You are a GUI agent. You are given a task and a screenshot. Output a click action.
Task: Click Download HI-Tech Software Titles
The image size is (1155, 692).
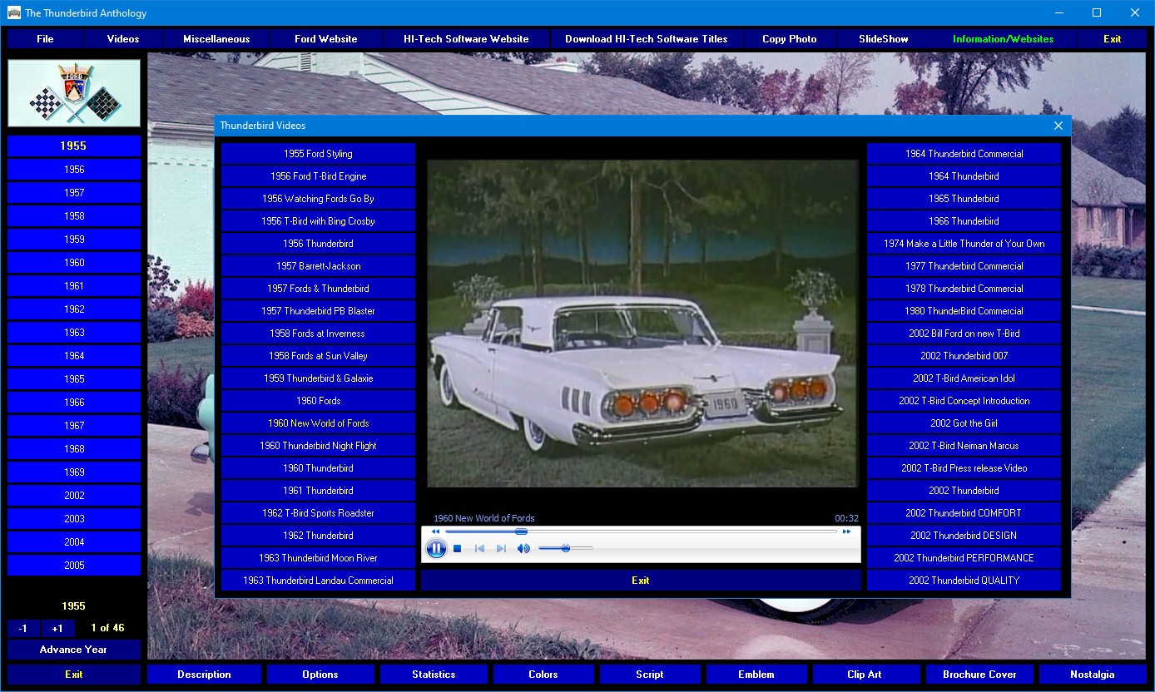coord(646,39)
